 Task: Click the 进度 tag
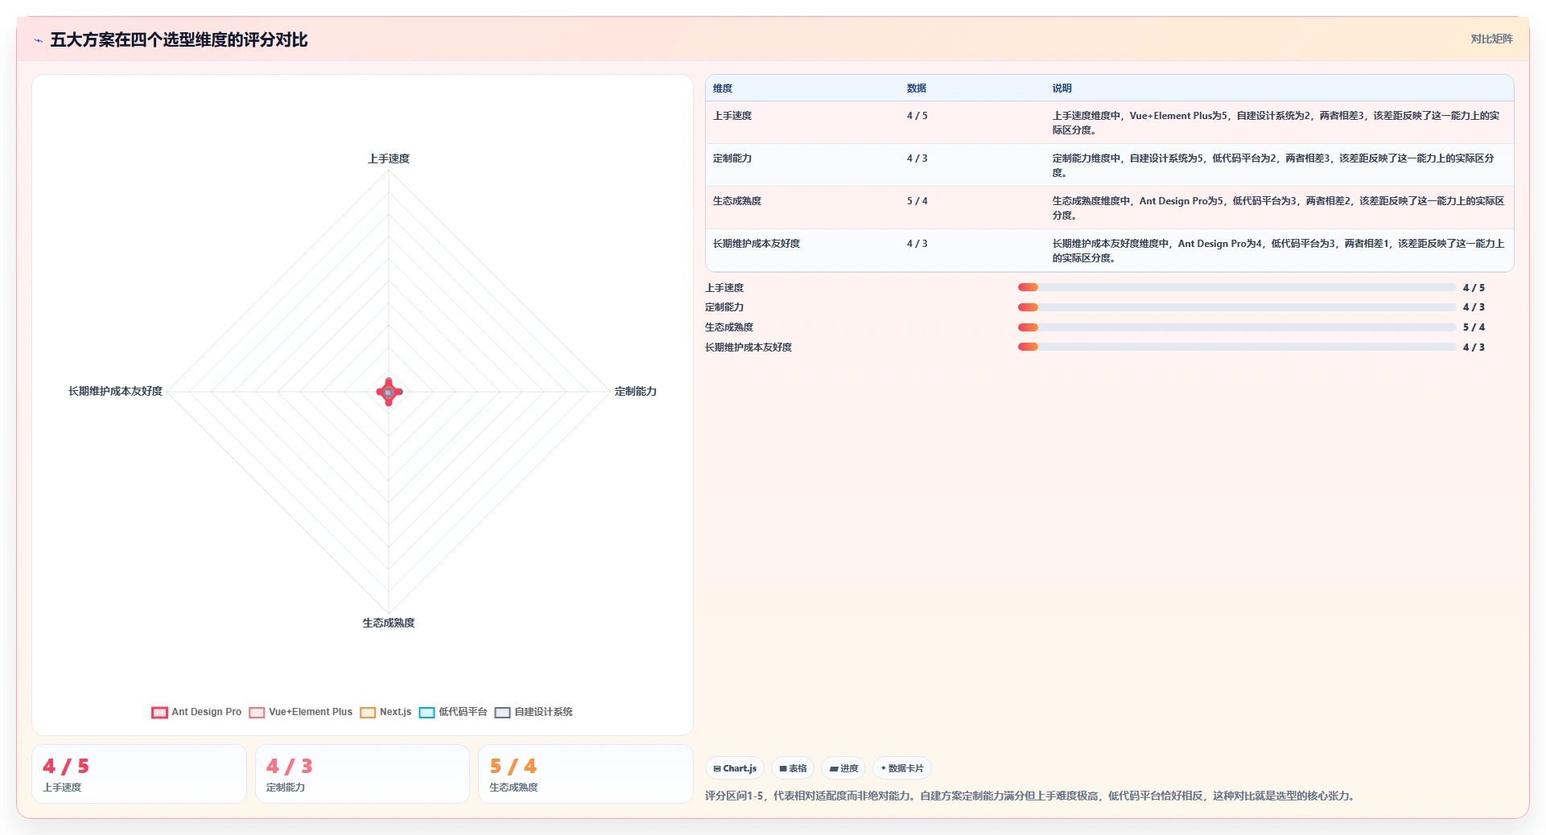coord(843,768)
